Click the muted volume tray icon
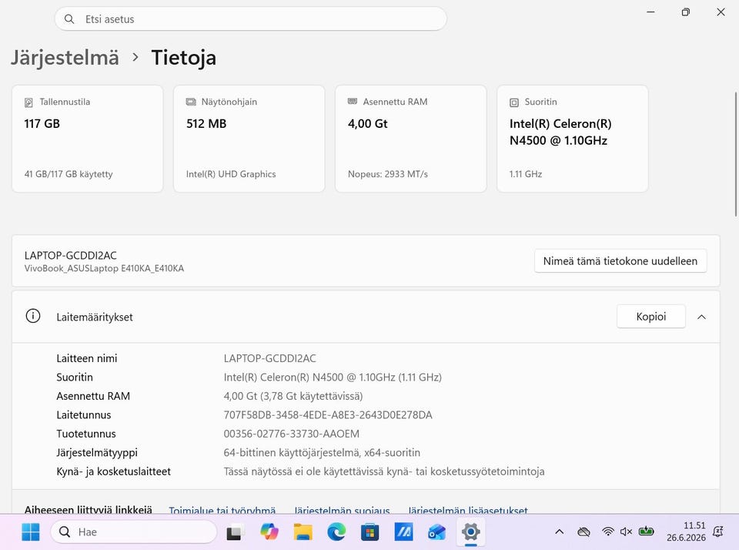 626,532
